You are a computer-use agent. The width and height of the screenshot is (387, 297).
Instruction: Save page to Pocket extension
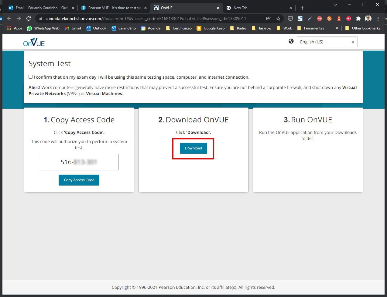coord(290,19)
